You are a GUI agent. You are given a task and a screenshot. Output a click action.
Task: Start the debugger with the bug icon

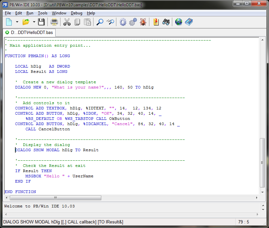[x=143, y=22]
